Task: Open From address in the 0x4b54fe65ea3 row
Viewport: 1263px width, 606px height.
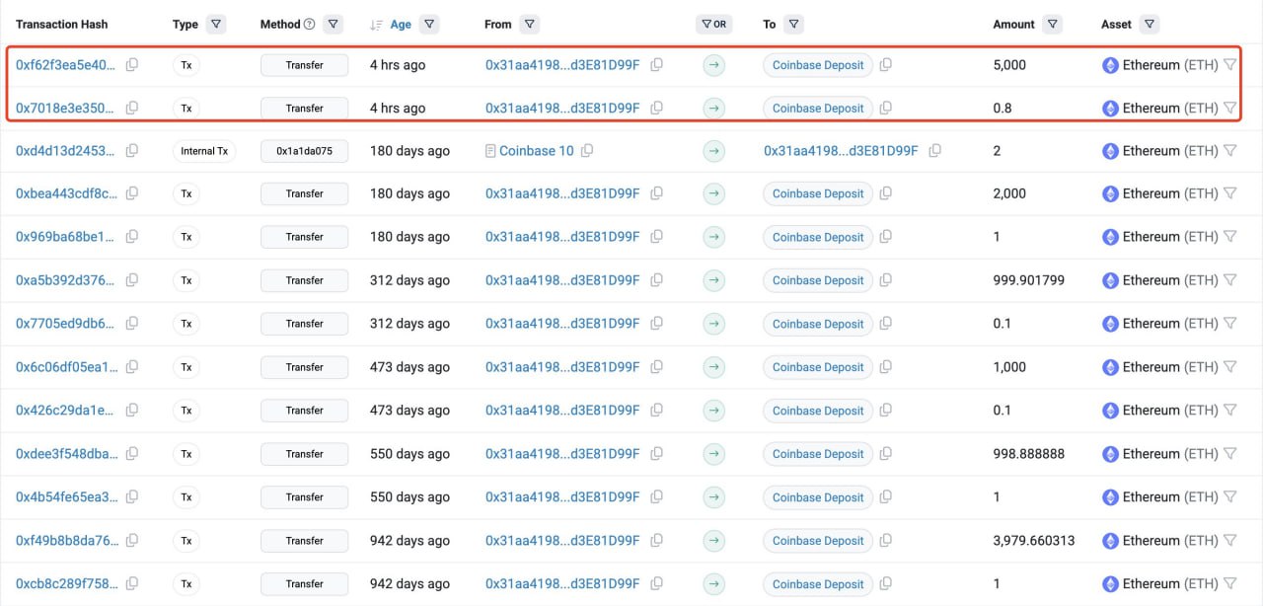Action: click(562, 497)
